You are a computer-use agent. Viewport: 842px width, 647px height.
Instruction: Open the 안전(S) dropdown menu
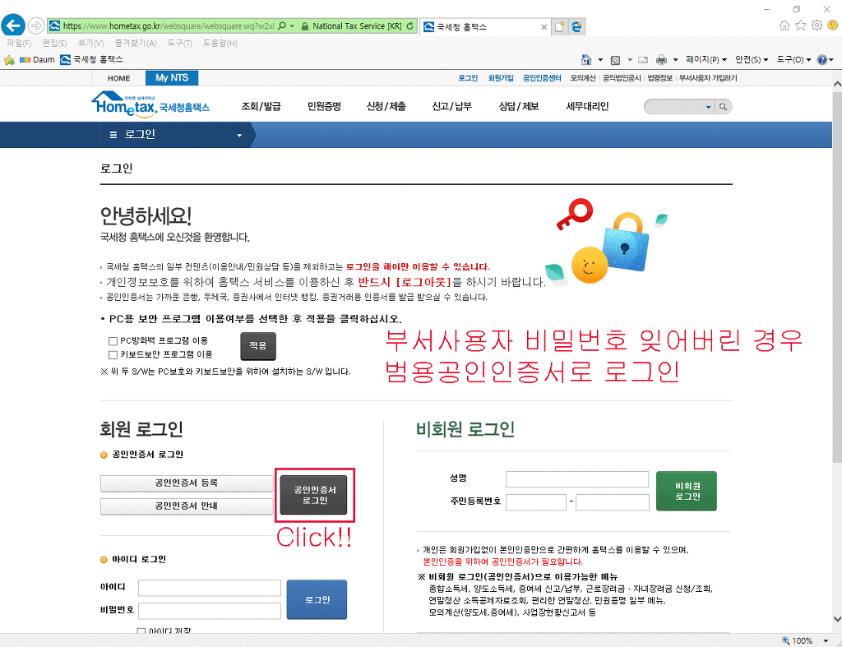point(752,59)
